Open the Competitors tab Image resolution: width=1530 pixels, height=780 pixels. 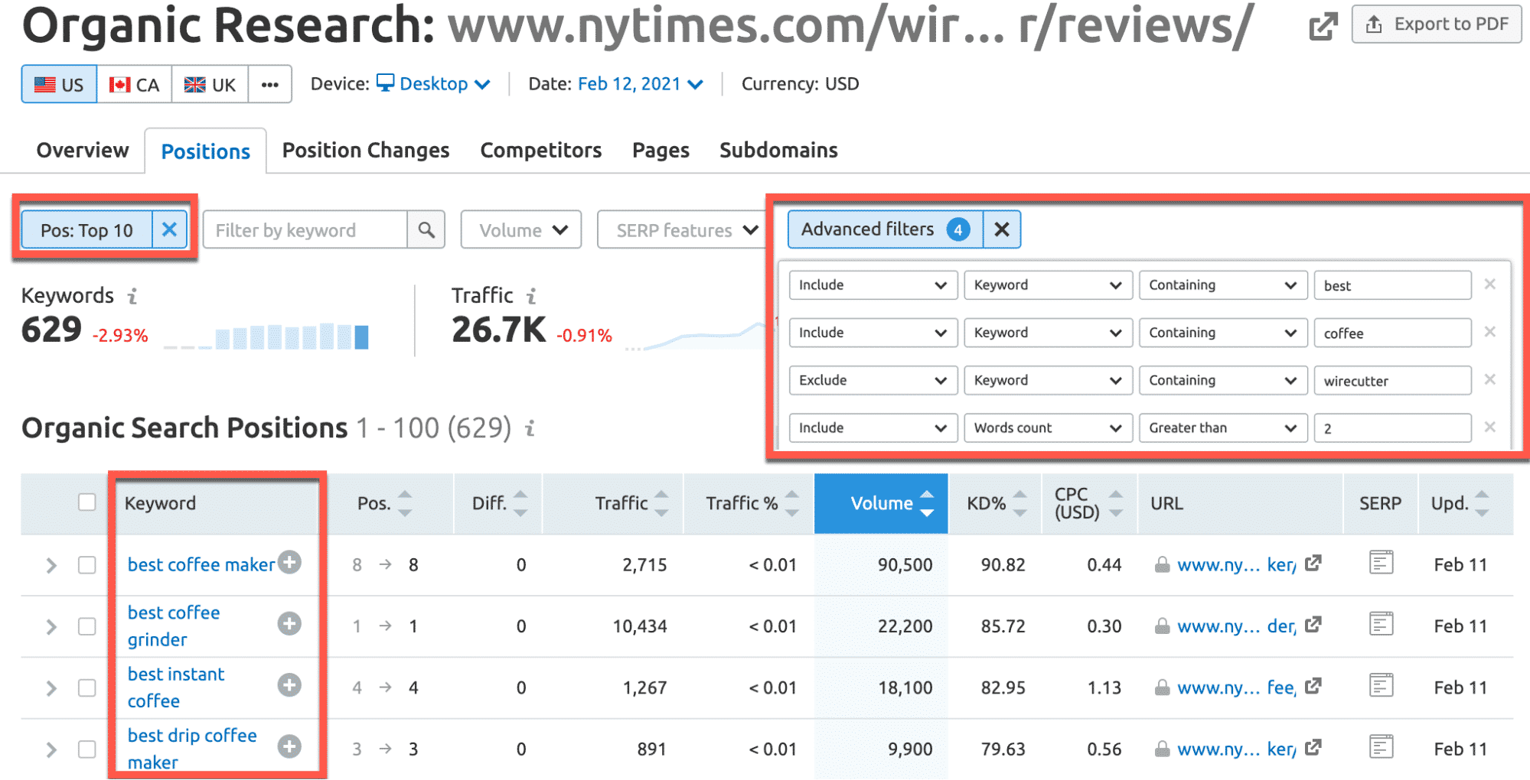click(x=540, y=151)
